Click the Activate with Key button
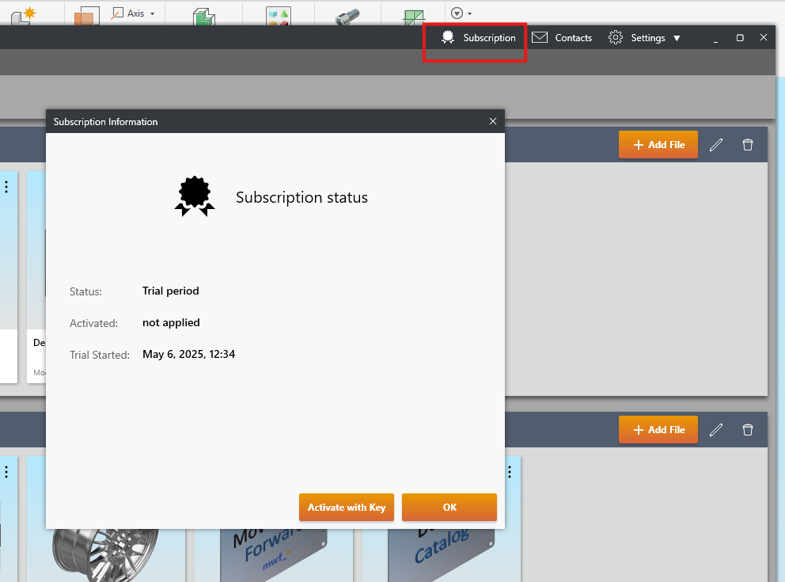Screen dimensions: 785x582 pos(347,508)
